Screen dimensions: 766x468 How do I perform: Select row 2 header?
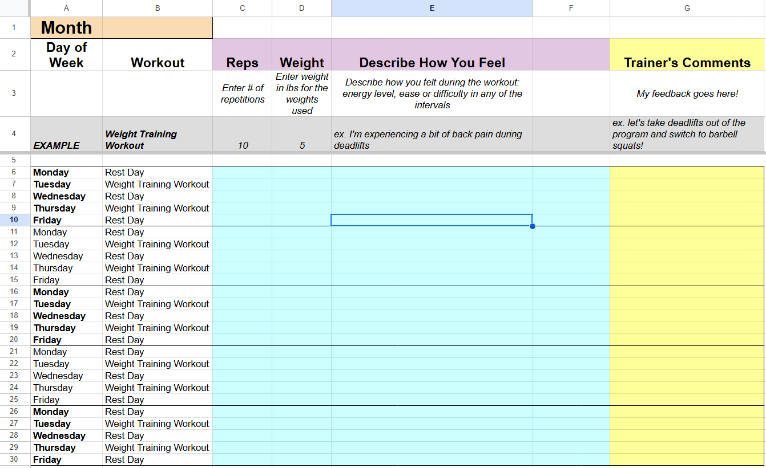(15, 55)
